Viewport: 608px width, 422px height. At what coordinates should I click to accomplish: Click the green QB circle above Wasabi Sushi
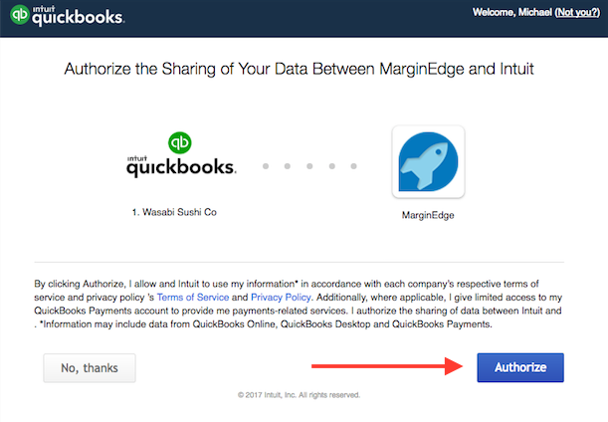tap(180, 143)
